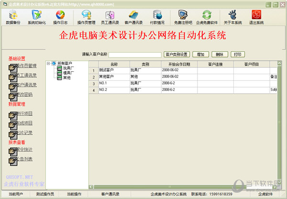Click the tag icon beside sidebar 客户通讯录

tap(13, 87)
